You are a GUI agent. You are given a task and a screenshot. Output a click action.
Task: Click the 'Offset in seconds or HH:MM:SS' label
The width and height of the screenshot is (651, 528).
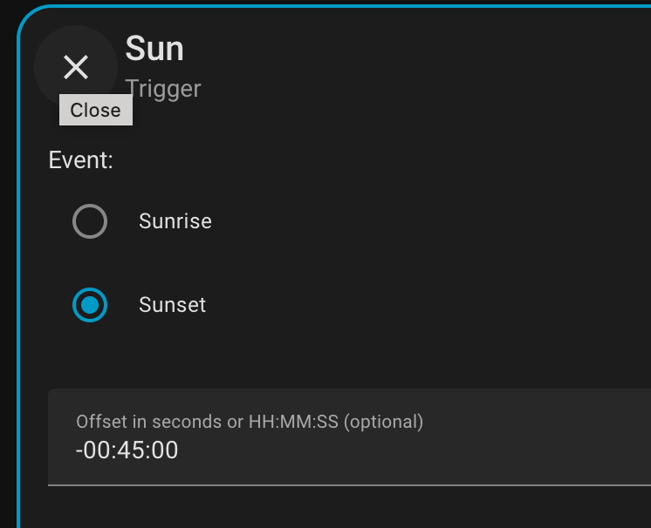coord(250,422)
